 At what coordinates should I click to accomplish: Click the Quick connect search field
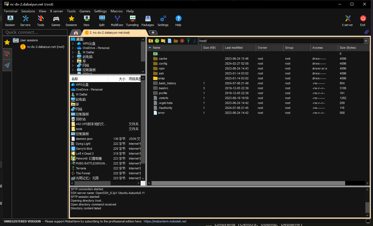35,32
